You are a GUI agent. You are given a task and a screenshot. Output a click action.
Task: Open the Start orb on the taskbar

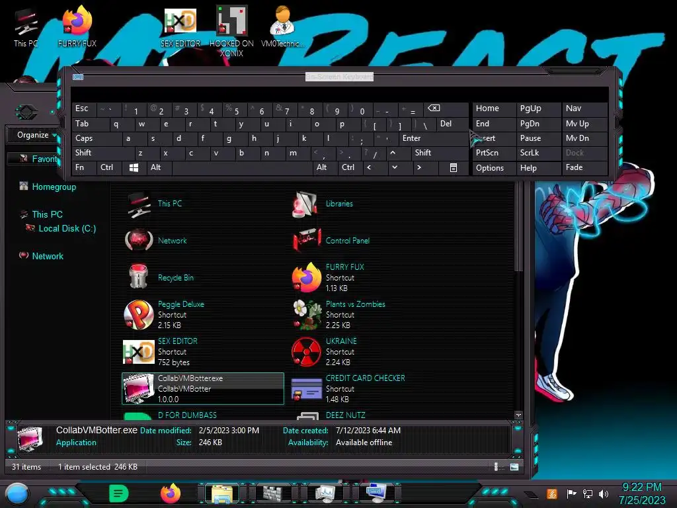17,493
